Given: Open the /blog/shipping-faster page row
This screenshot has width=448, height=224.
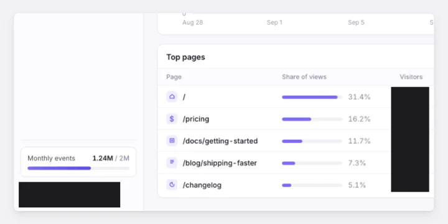Looking at the screenshot, I should [296, 163].
